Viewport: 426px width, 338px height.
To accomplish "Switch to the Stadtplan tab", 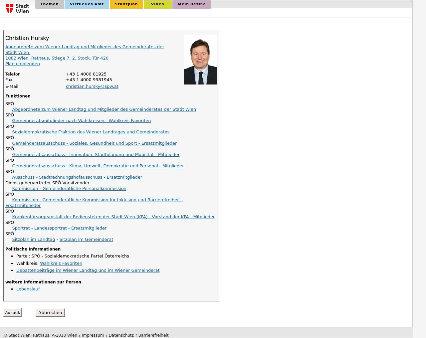I will click(126, 4).
